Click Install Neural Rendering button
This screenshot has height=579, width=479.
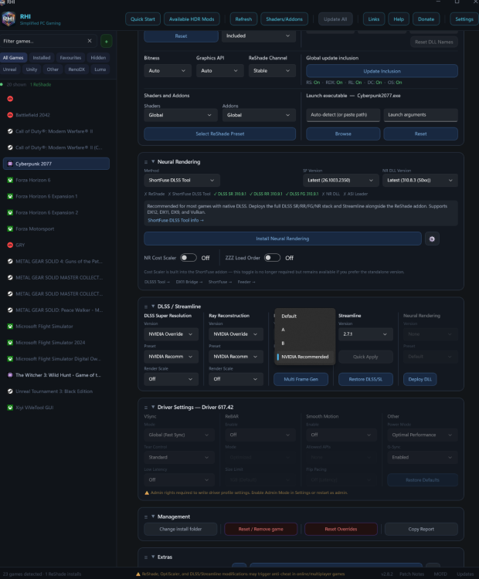click(x=283, y=239)
